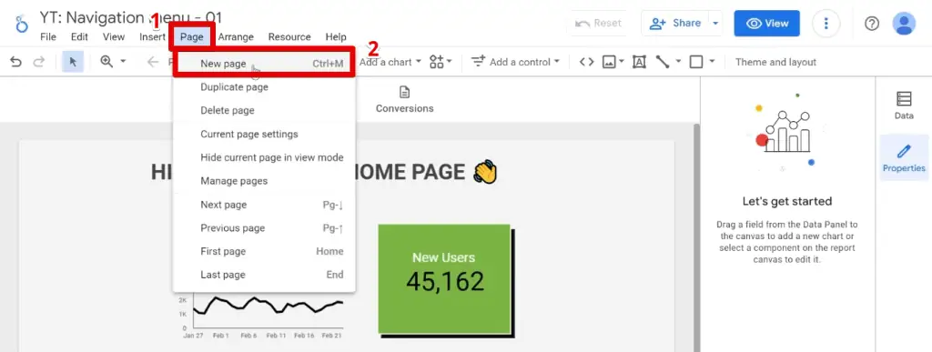This screenshot has height=352, width=932.
Task: Undo the last action
Action: (x=16, y=62)
